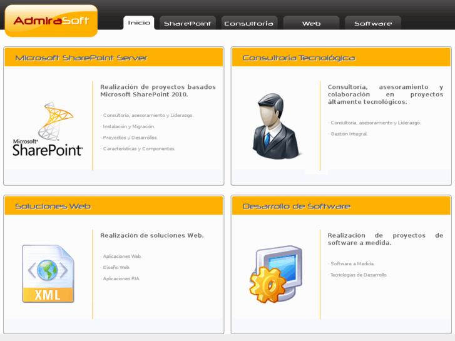The image size is (455, 341).
Task: Click 'Características y Componentes' item
Action: [x=138, y=148]
